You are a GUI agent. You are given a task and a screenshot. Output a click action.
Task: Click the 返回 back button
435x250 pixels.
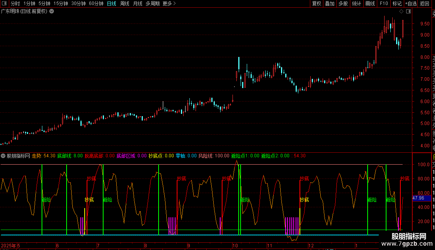click(x=425, y=3)
